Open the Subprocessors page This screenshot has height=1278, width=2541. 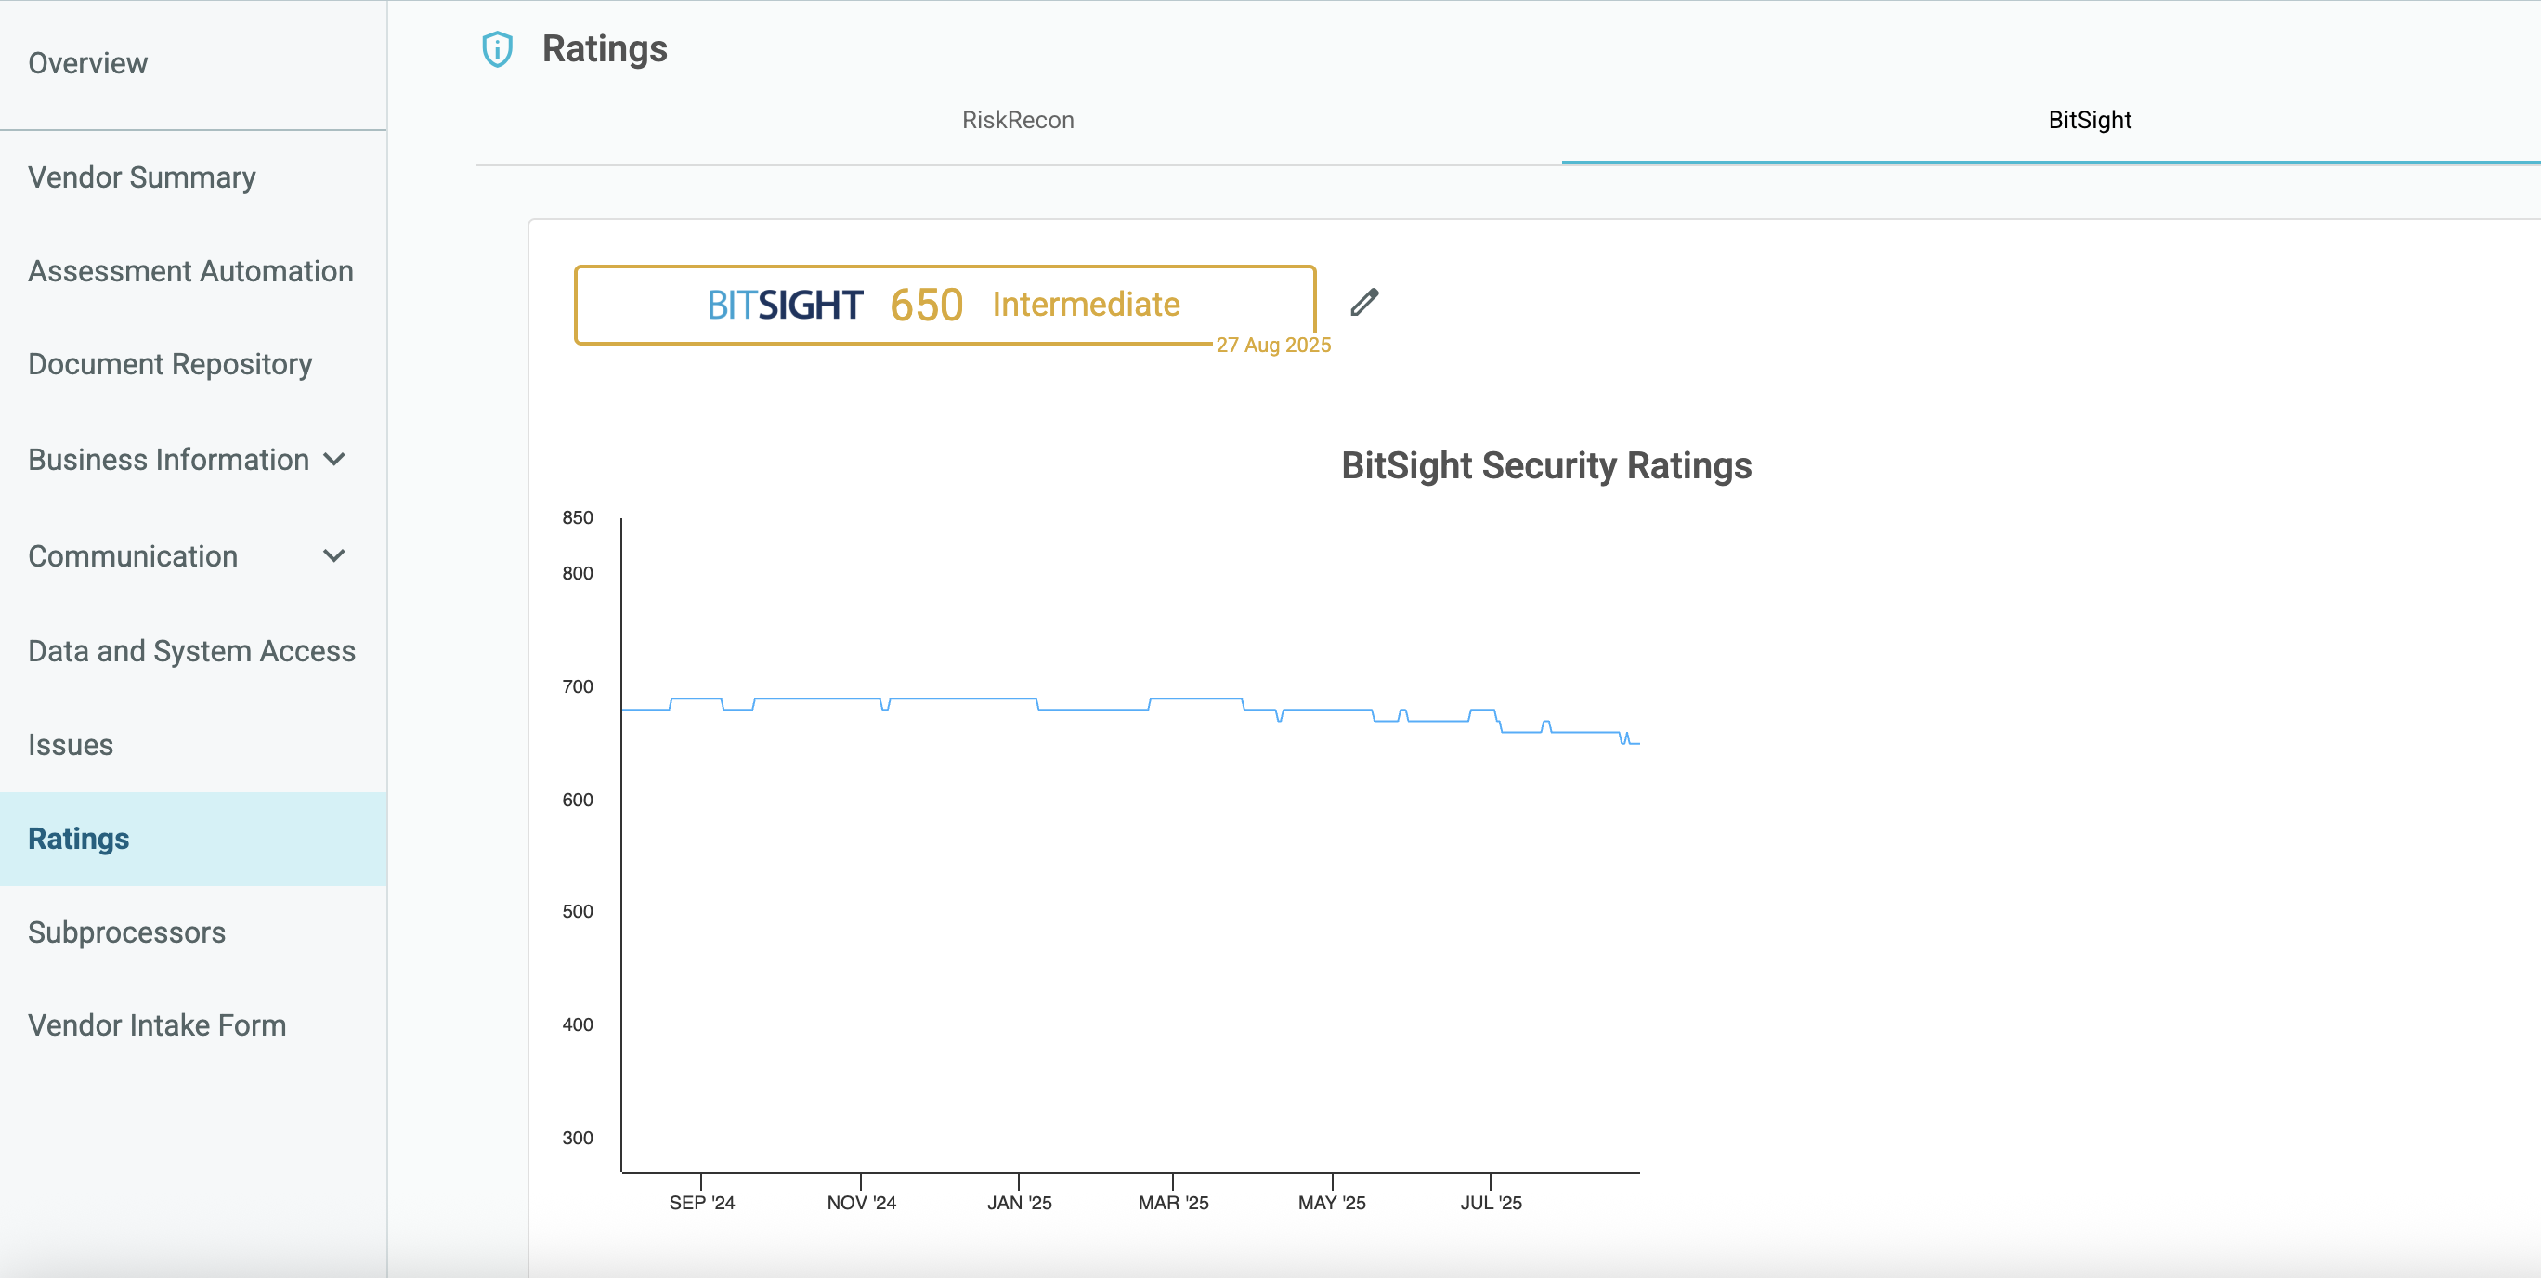pos(126,932)
